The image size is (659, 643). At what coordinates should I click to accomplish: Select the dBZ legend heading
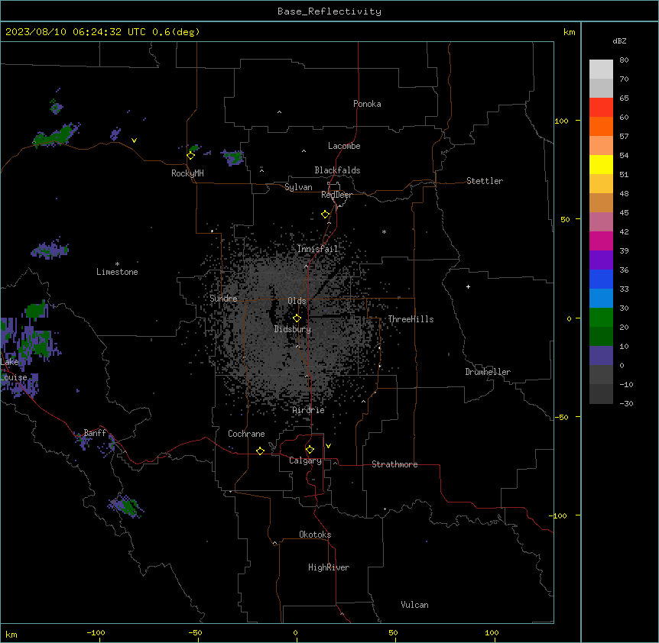click(x=619, y=40)
